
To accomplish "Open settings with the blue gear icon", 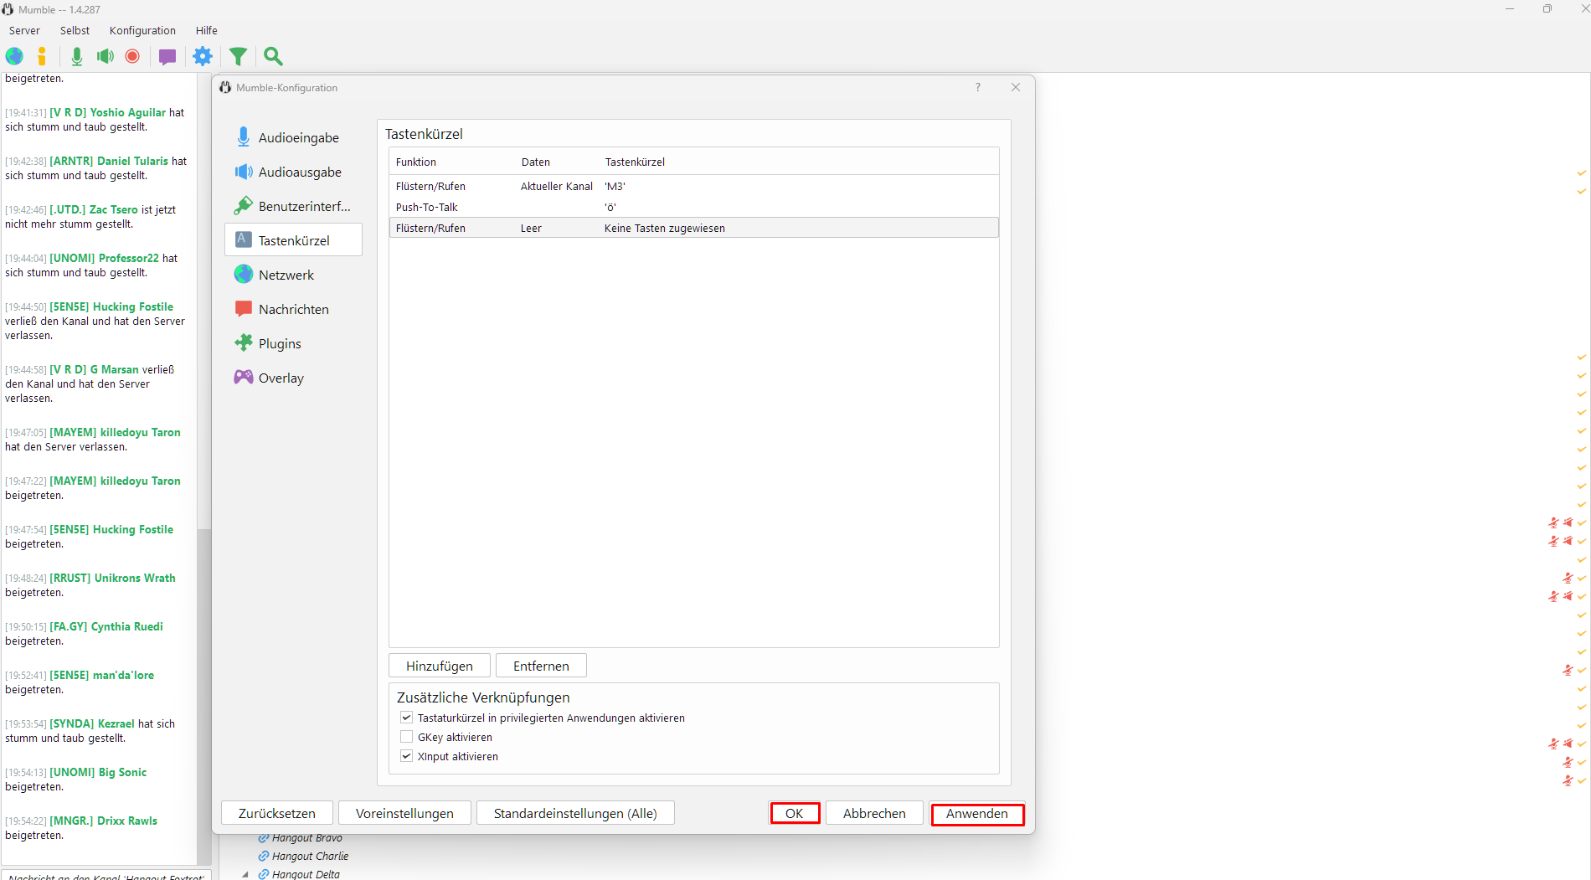I will 203,56.
